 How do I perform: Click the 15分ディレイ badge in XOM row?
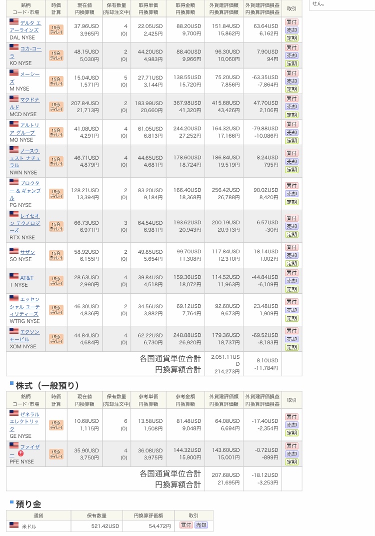(x=56, y=339)
